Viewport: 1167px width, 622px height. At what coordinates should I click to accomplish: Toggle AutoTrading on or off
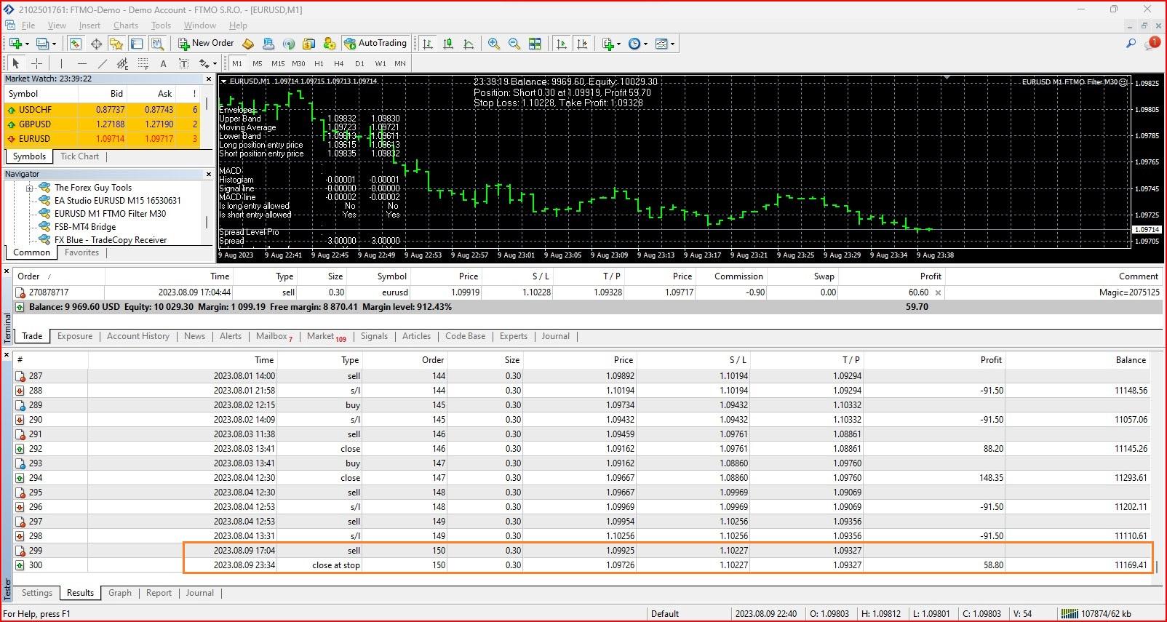[375, 44]
